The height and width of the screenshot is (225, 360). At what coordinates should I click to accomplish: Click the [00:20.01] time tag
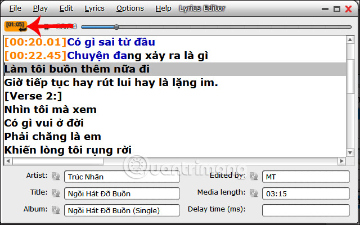(x=35, y=42)
